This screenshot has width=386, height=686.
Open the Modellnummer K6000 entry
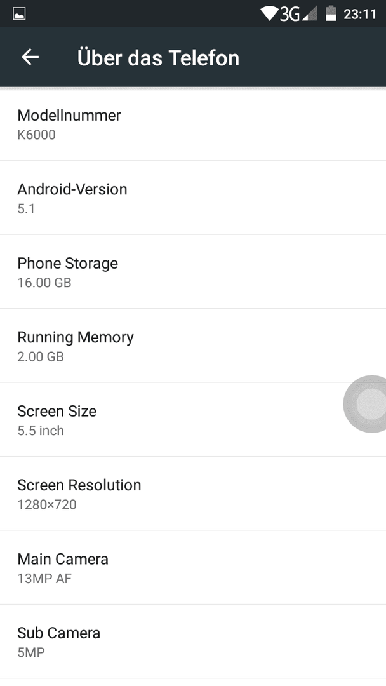[x=193, y=124]
